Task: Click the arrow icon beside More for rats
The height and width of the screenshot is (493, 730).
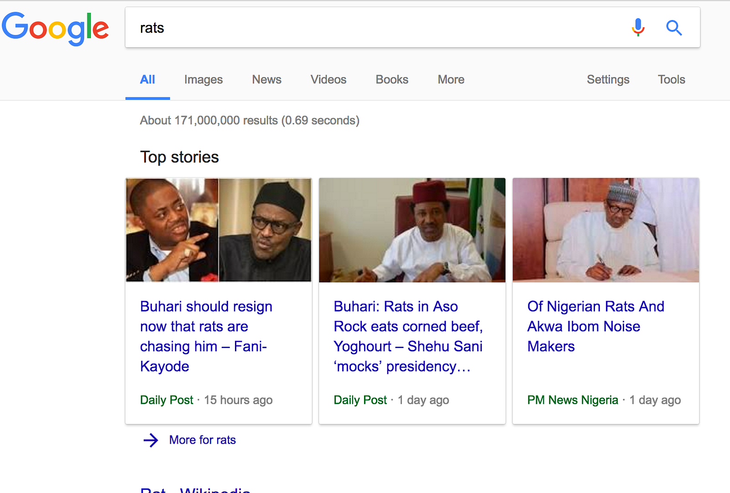Action: coord(151,440)
